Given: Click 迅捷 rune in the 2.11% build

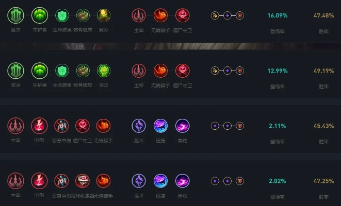Looking at the screenshot, I should 160,126.
